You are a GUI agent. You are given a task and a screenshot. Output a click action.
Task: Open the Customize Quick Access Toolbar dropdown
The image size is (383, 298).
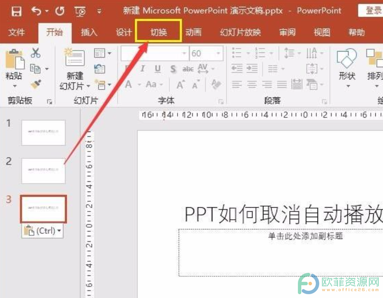click(99, 11)
